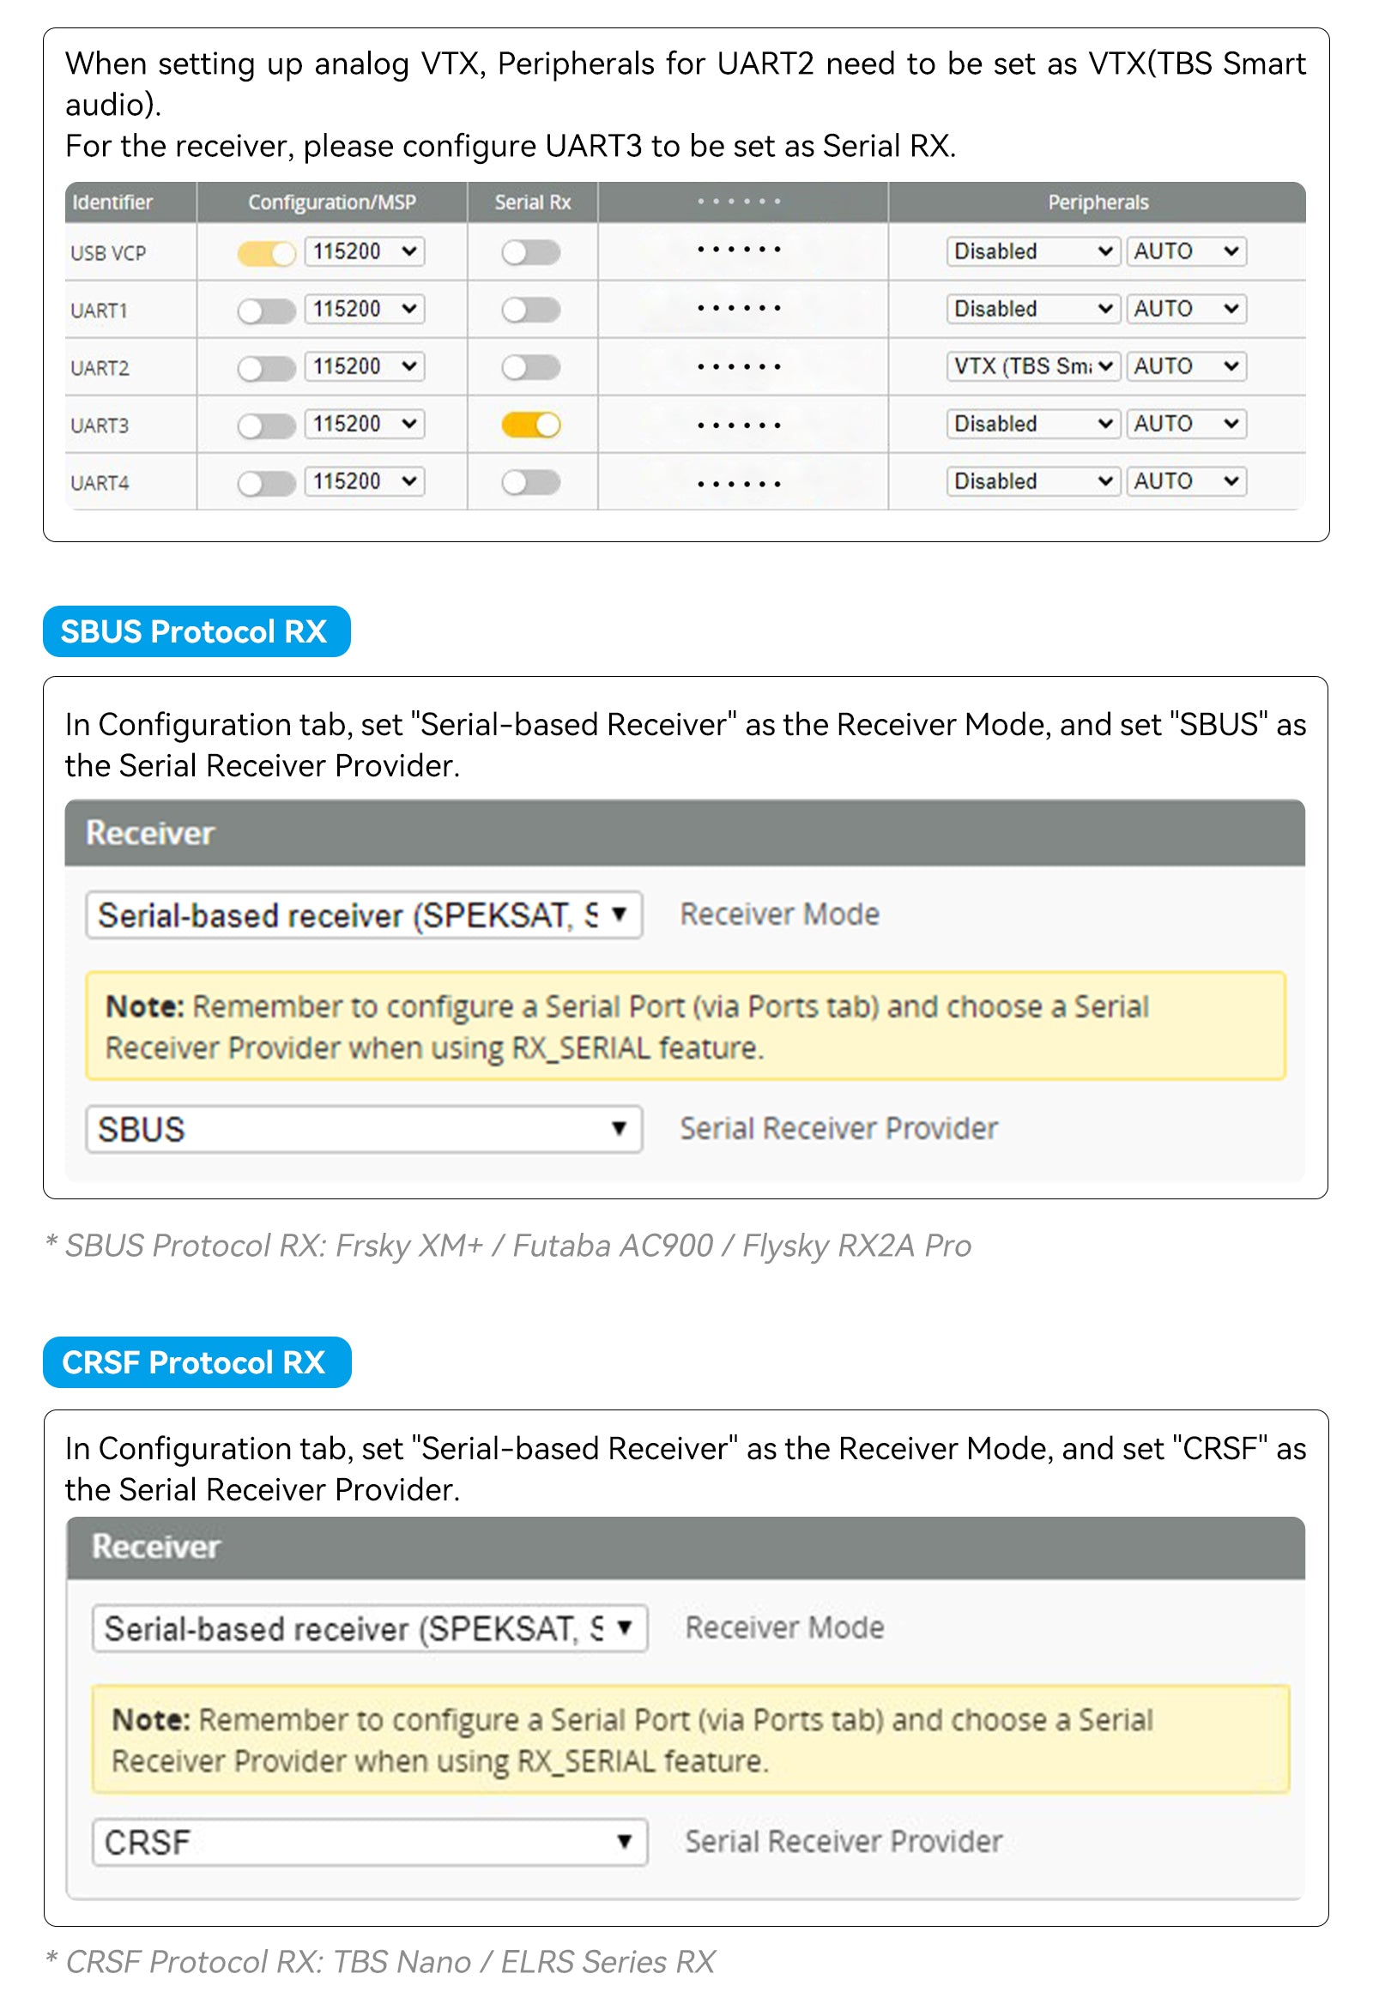Expand Receiver Mode dropdown above CRSF provider
Viewport: 1373px width, 2016px height.
tap(369, 1627)
